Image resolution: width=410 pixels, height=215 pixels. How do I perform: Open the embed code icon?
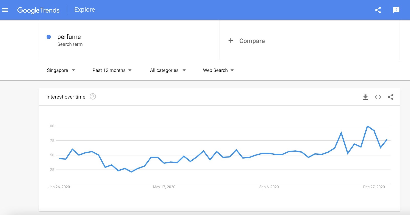(378, 97)
